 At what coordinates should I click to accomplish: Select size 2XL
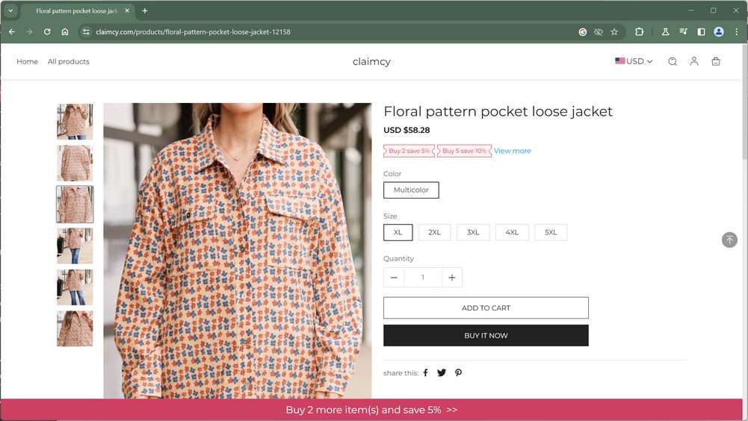tap(434, 232)
